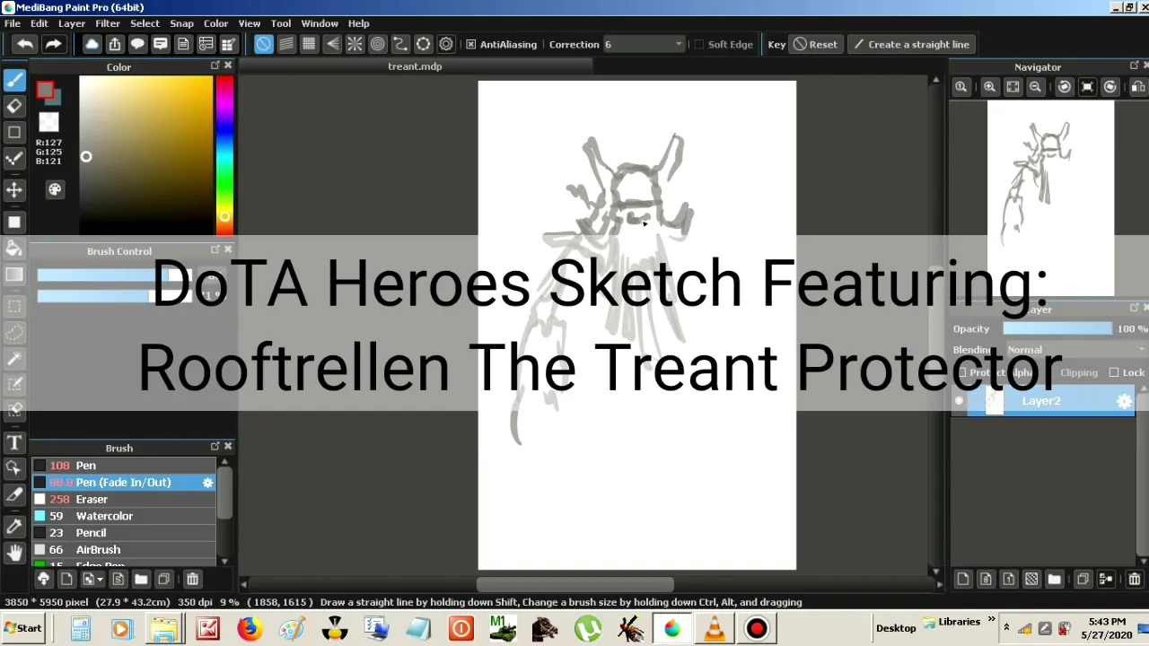
Task: Open the color palette icon
Action: click(x=55, y=189)
